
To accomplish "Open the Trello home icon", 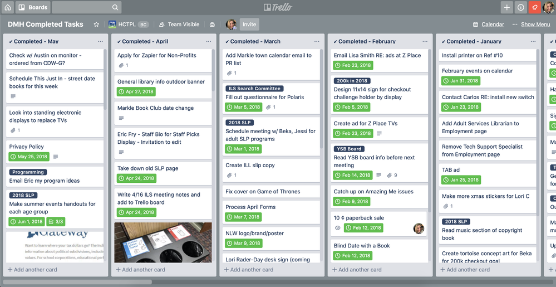I will click(x=7, y=7).
